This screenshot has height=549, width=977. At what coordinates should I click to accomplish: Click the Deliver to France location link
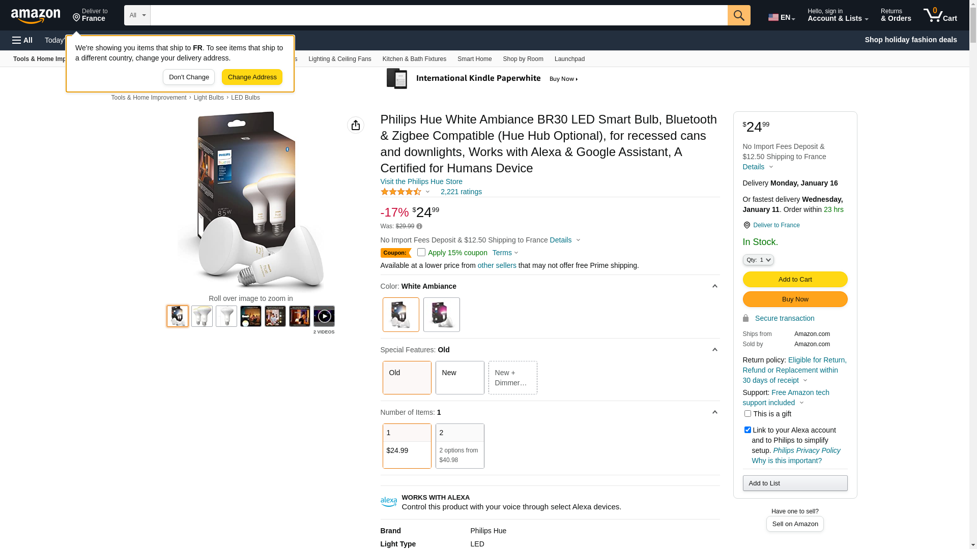[x=776, y=225]
